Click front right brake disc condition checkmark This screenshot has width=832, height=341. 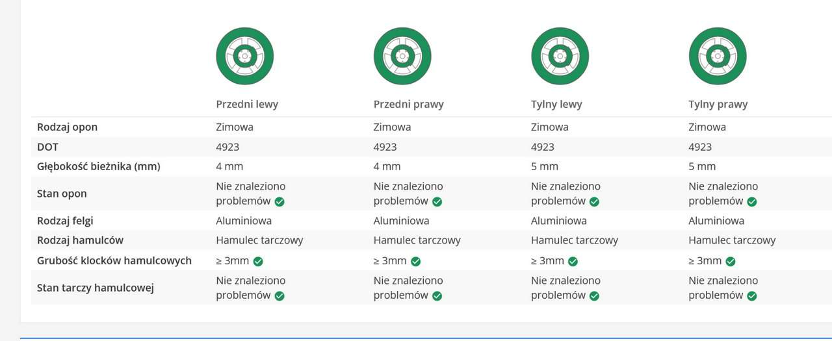click(437, 296)
